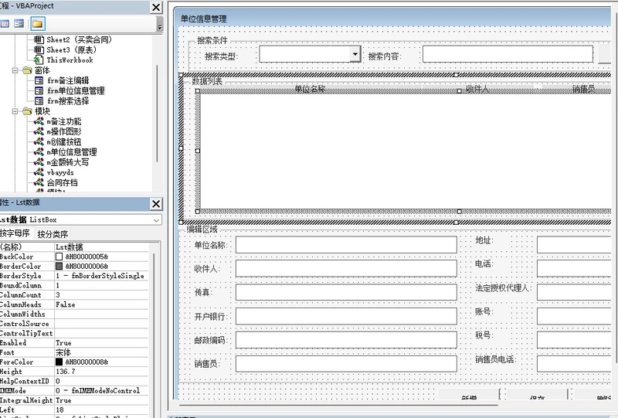This screenshot has height=418, width=618.
Task: Select ColumnHeads value False
Action: pyautogui.click(x=101, y=305)
